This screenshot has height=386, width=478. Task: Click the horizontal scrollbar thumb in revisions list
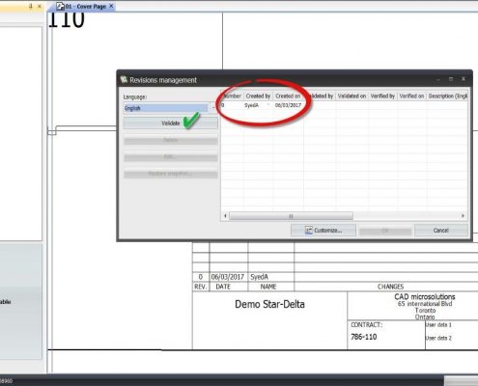(291, 216)
